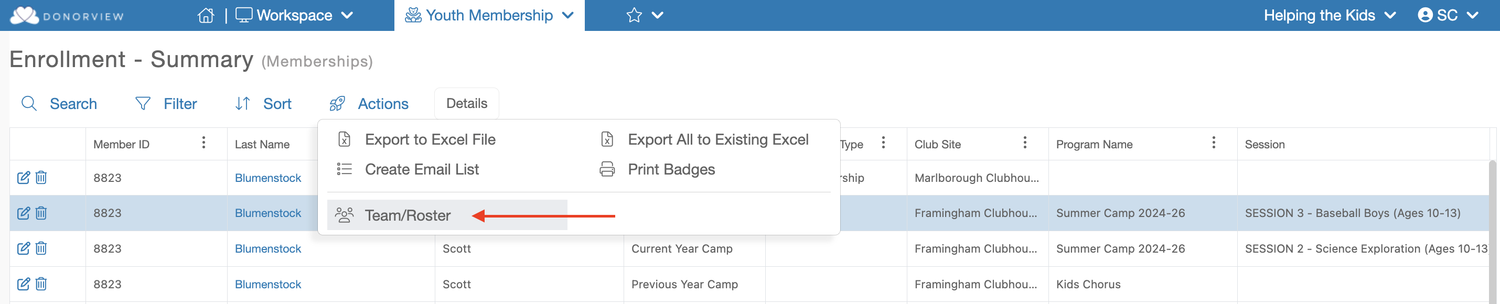Open the Filter funnel tool
The image size is (1500, 304).
143,104
